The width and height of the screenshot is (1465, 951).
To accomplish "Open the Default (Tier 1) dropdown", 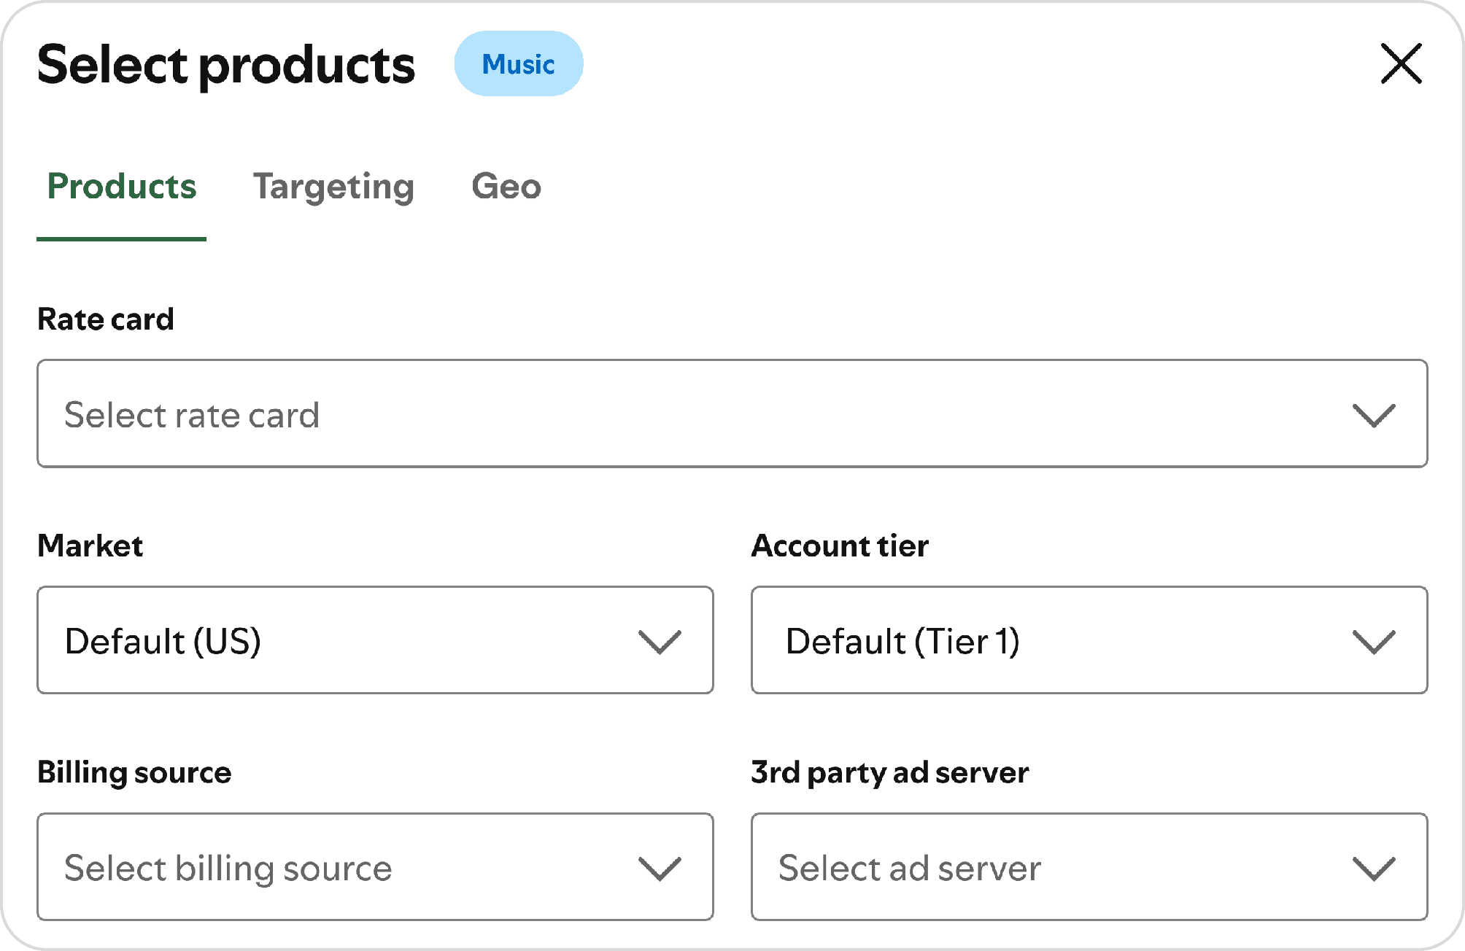I will pyautogui.click(x=902, y=641).
